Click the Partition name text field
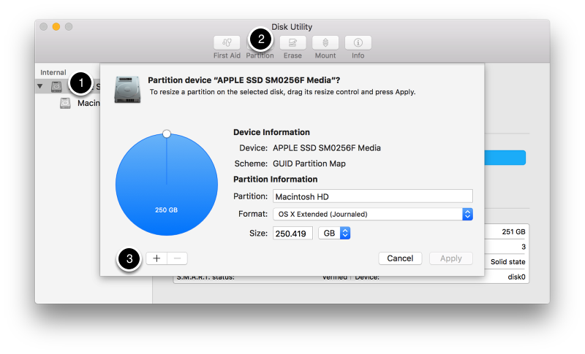 coord(373,196)
